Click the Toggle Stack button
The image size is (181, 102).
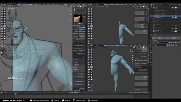point(174,39)
